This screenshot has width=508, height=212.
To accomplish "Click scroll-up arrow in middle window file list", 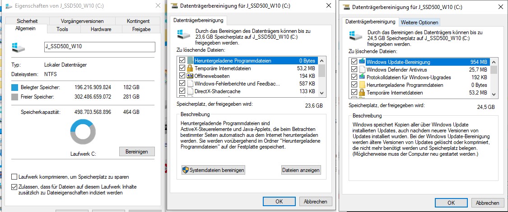I will (322, 60).
